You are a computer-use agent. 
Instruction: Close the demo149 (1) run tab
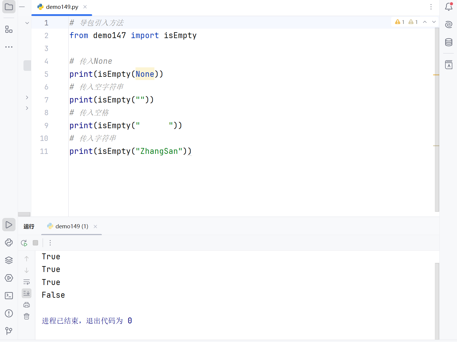pos(95,227)
